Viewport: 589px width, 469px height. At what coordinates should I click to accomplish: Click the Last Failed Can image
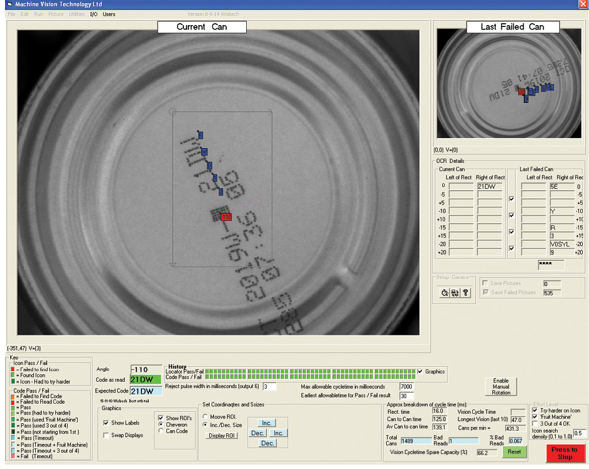[x=509, y=83]
